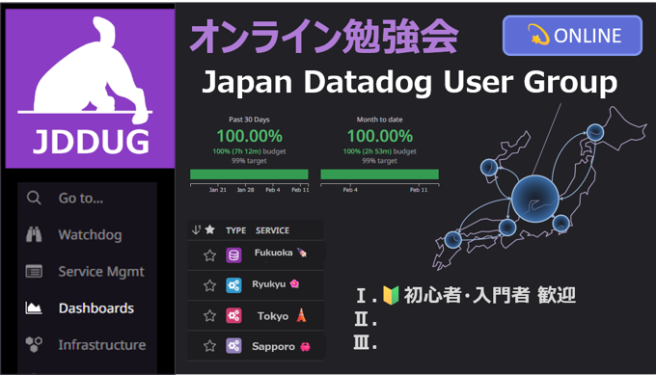Click the ONLINE button

(572, 36)
